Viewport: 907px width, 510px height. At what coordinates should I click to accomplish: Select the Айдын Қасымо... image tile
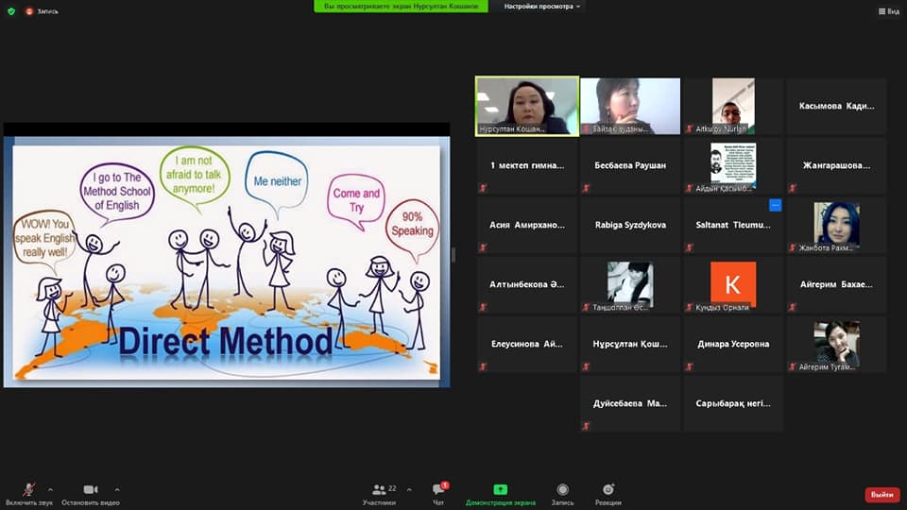[x=733, y=165]
